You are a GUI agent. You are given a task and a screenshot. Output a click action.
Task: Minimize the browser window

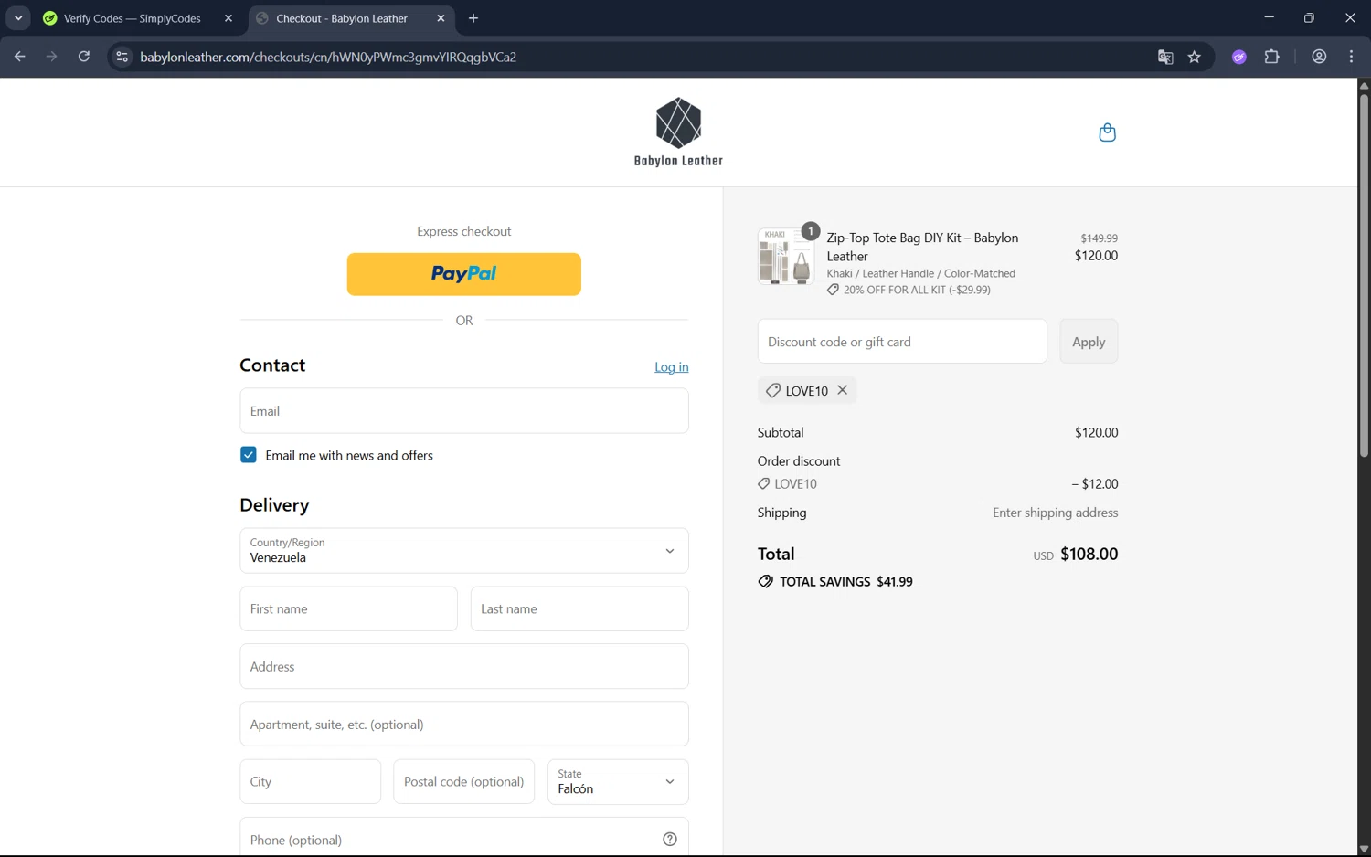point(1269,17)
